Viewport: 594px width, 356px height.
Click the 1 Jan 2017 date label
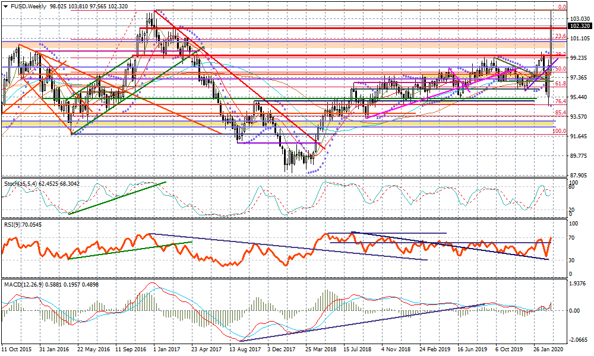pyautogui.click(x=167, y=349)
